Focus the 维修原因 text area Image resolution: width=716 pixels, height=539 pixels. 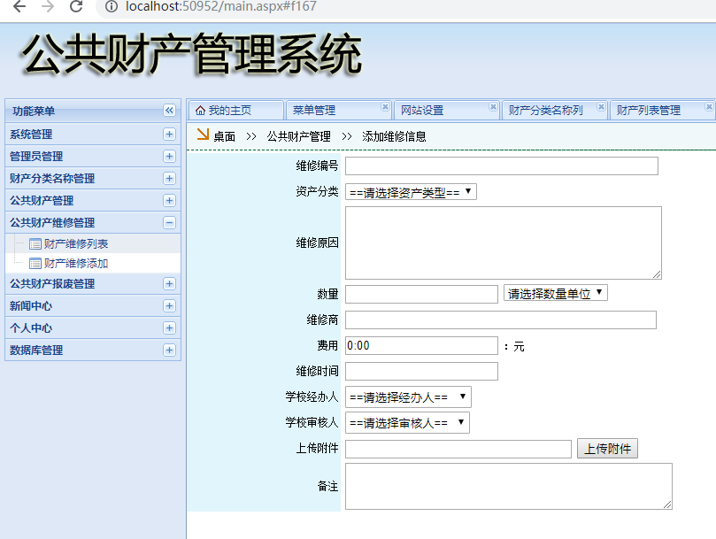(504, 243)
